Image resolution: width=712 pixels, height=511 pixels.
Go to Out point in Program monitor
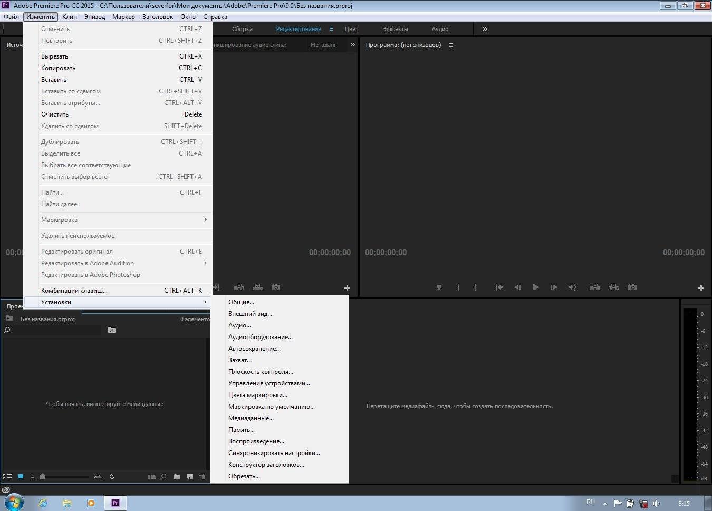(x=572, y=287)
